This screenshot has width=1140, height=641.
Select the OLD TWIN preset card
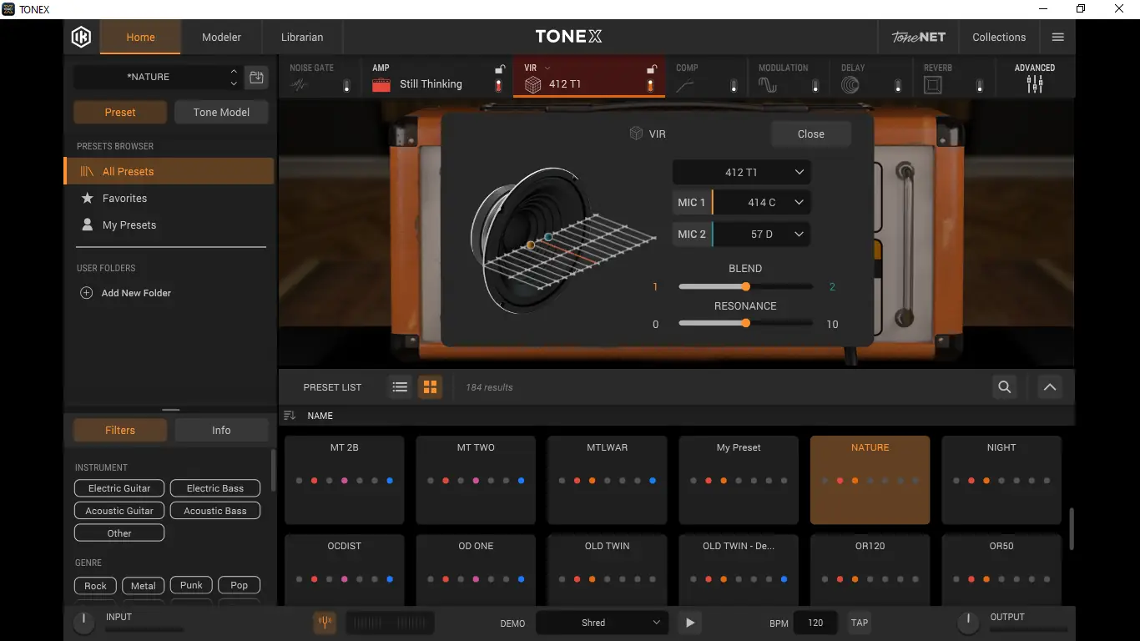pyautogui.click(x=608, y=571)
